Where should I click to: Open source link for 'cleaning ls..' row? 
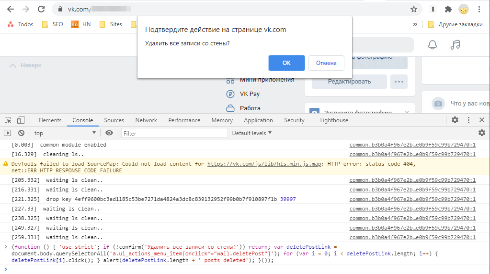[412, 155]
